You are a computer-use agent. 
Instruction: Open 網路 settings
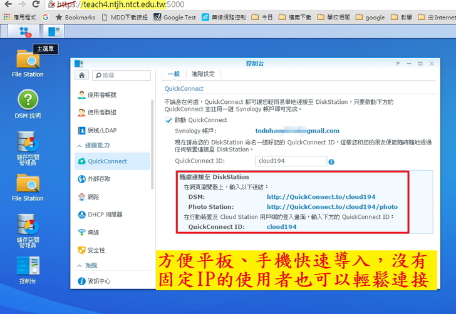(x=112, y=197)
